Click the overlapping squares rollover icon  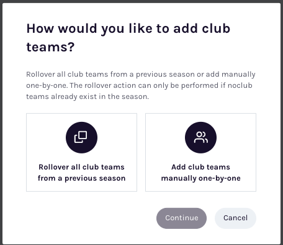coord(81,137)
